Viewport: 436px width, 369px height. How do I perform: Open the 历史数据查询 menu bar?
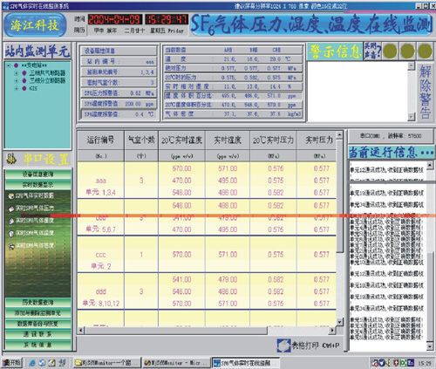37,303
